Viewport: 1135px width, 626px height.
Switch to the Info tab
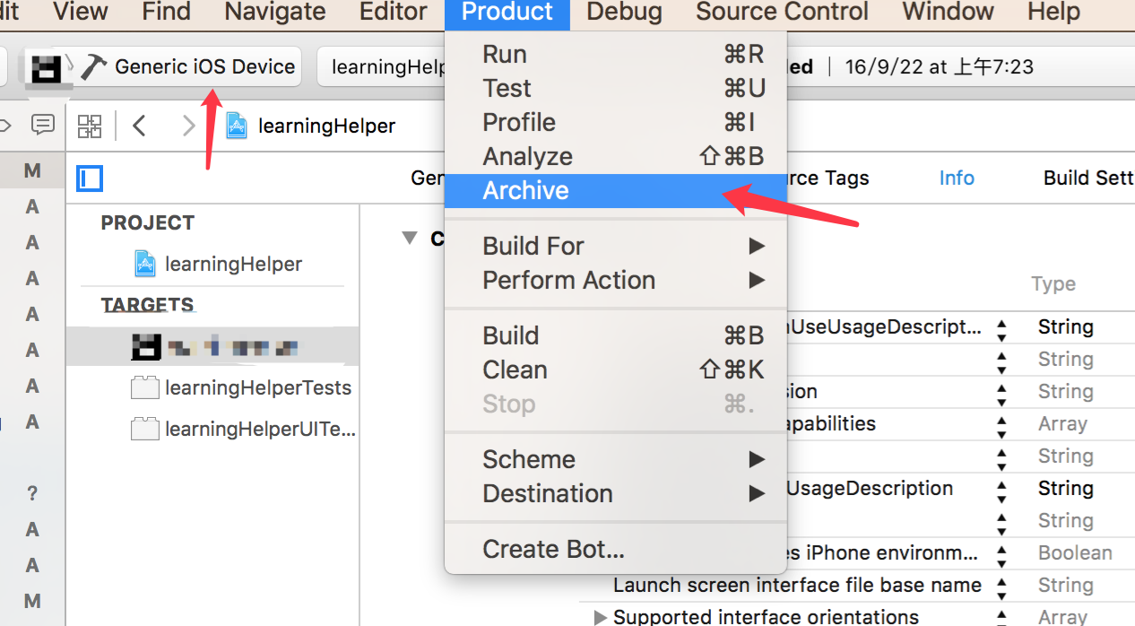(x=957, y=178)
